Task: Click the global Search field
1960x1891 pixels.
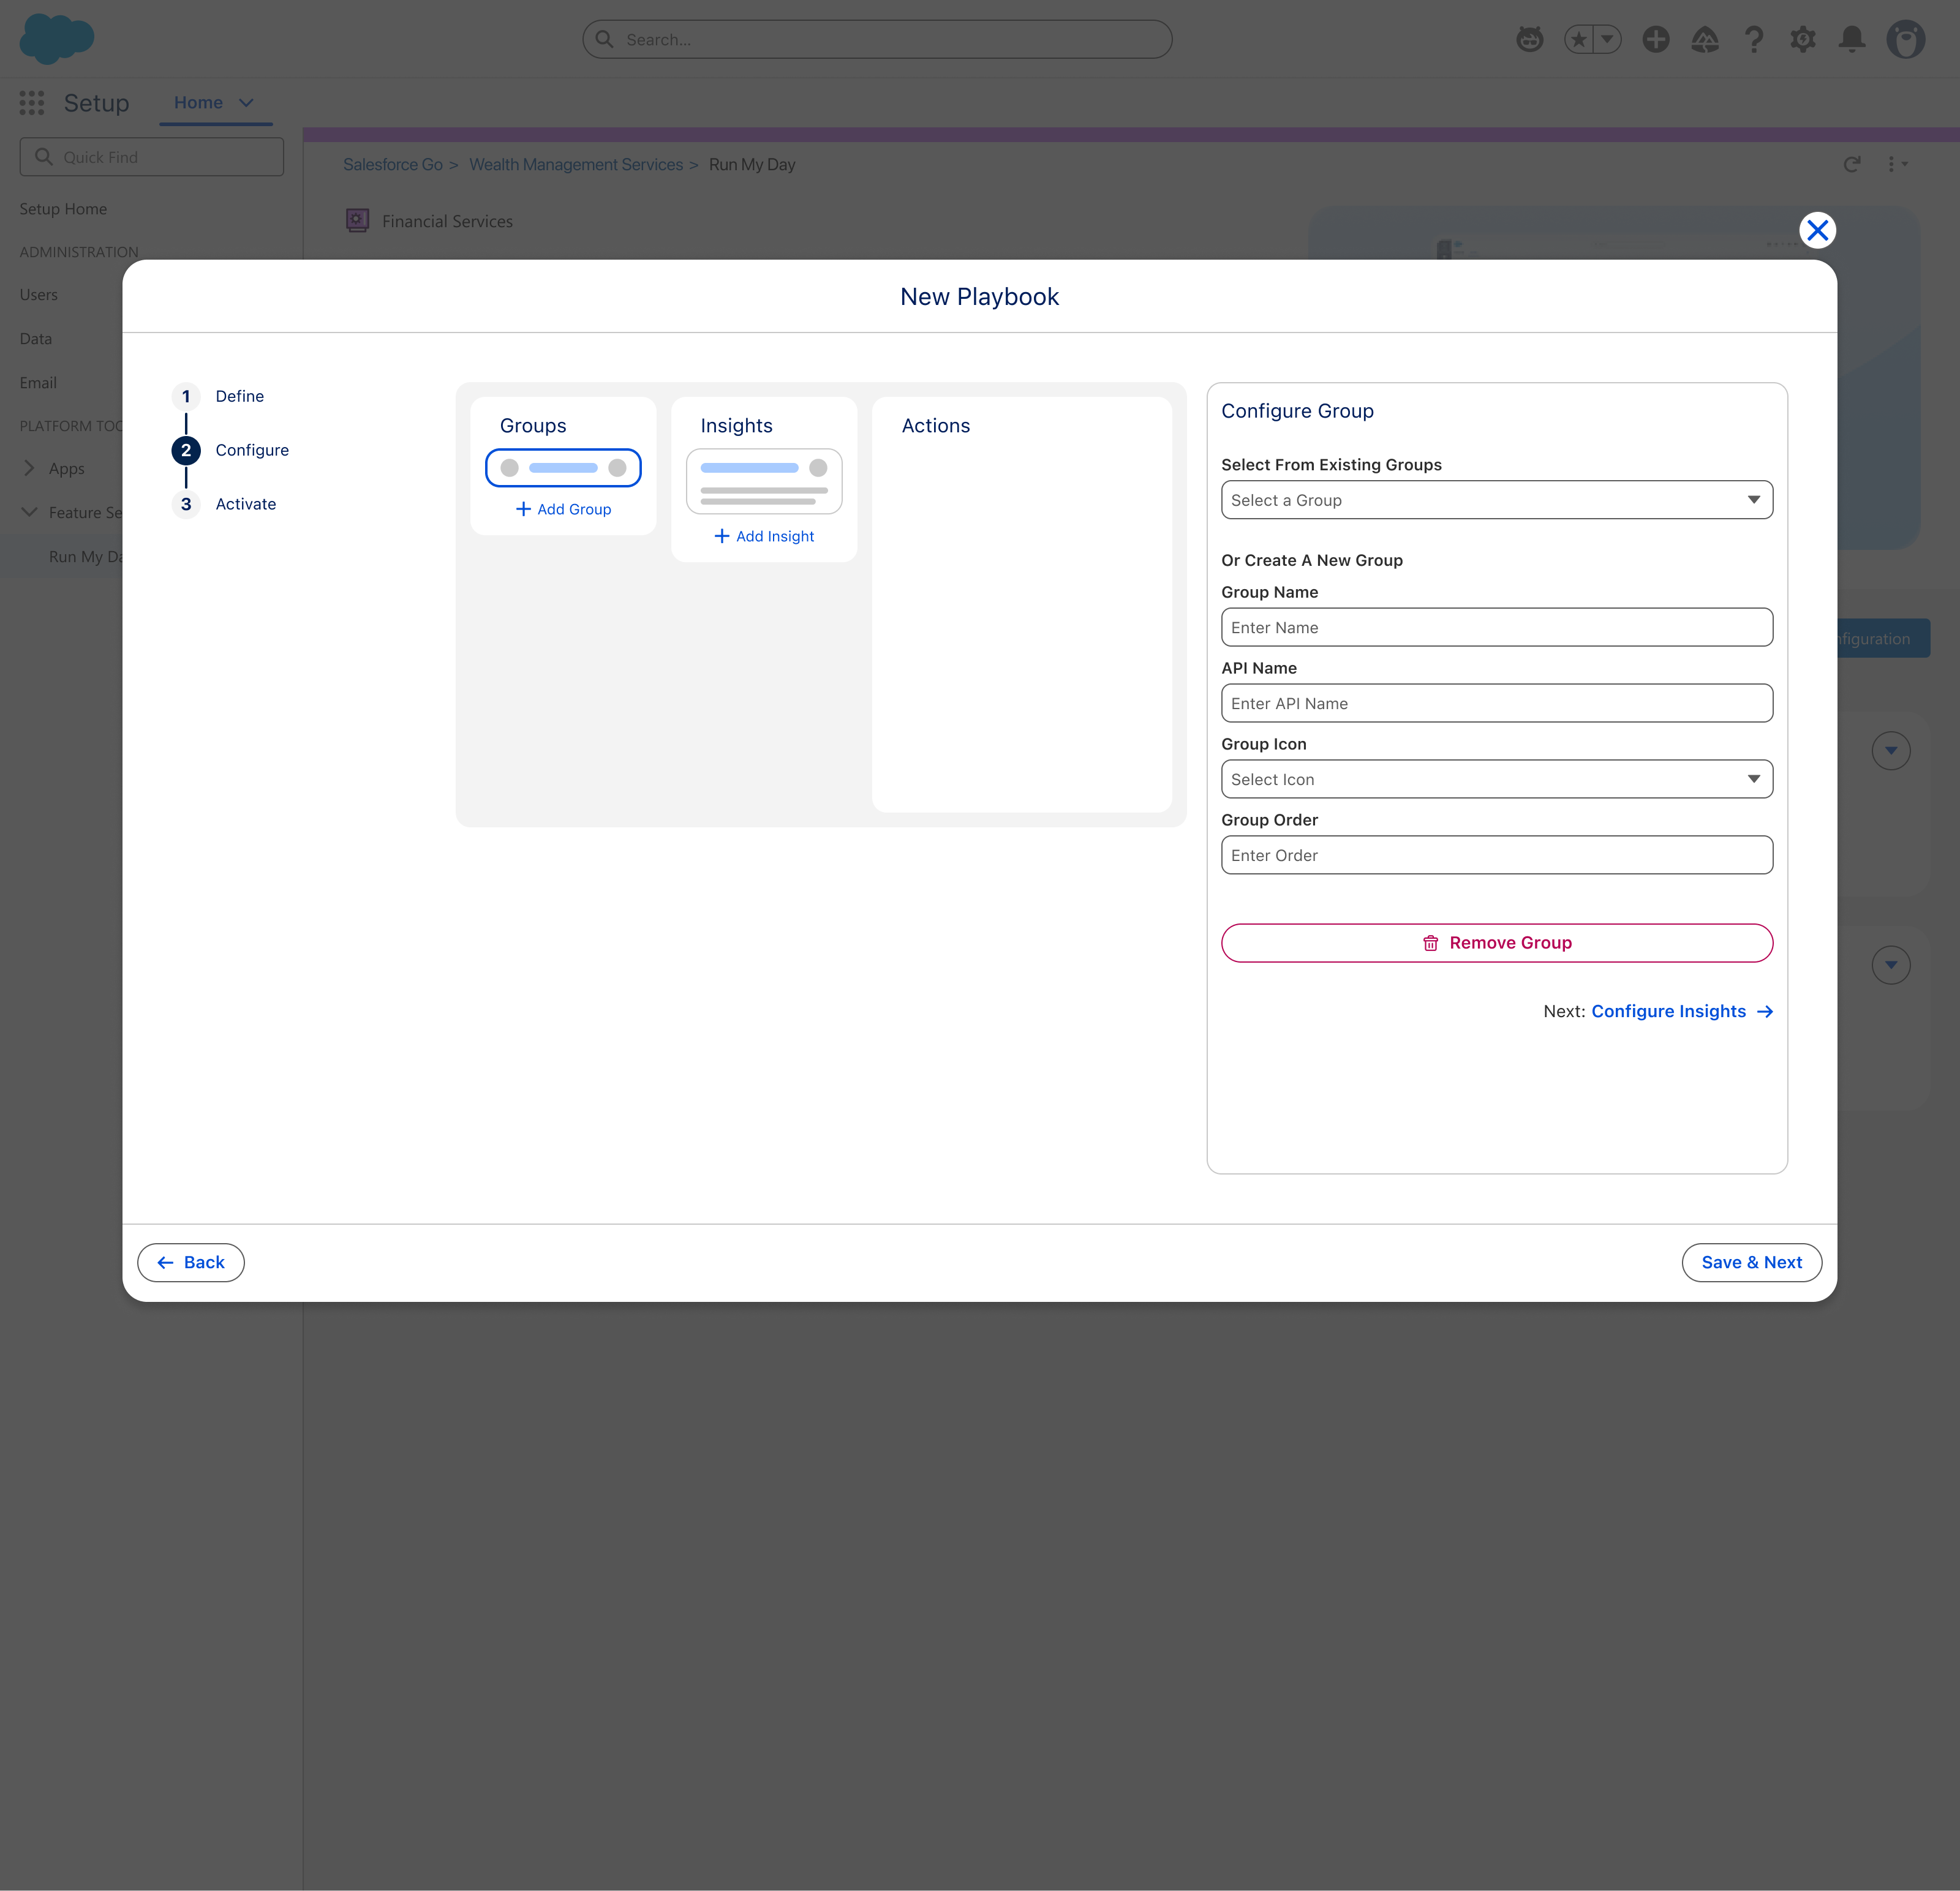Action: point(877,40)
